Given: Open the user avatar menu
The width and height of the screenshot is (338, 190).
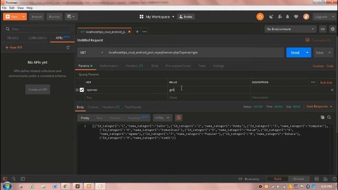Looking at the screenshot, I should pos(306,17).
